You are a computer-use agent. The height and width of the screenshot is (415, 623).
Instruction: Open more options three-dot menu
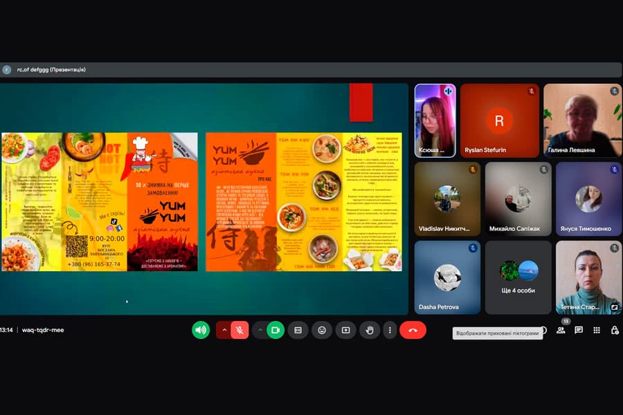tap(390, 330)
